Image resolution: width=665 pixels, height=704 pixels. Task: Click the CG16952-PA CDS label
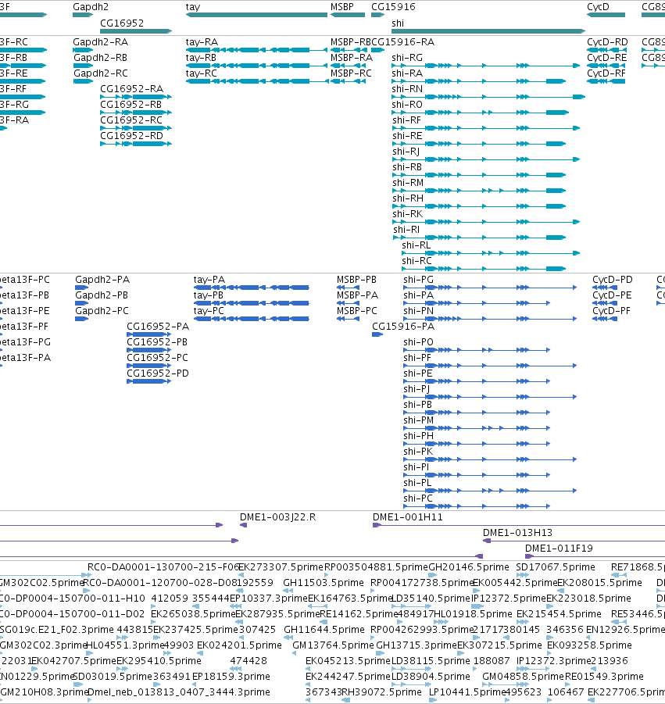(x=158, y=326)
